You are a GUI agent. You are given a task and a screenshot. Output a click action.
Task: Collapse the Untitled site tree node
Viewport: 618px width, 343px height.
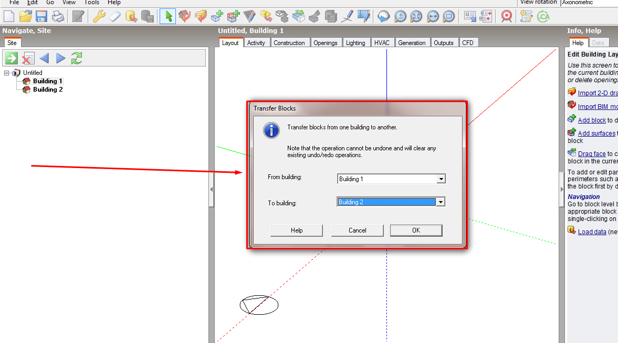7,73
